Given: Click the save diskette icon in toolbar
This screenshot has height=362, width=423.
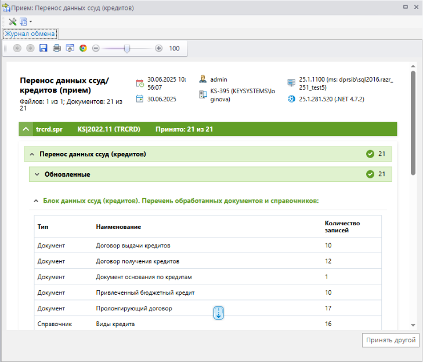Looking at the screenshot, I should (x=43, y=48).
